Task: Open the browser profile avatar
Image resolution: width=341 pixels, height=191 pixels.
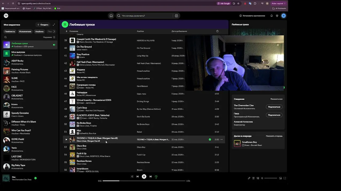Action: coord(267,3)
